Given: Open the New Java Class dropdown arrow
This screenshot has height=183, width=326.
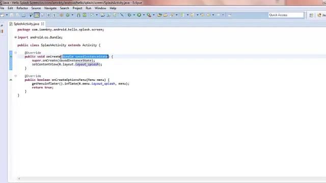Looking at the screenshot, I should pyautogui.click(x=72, y=15).
